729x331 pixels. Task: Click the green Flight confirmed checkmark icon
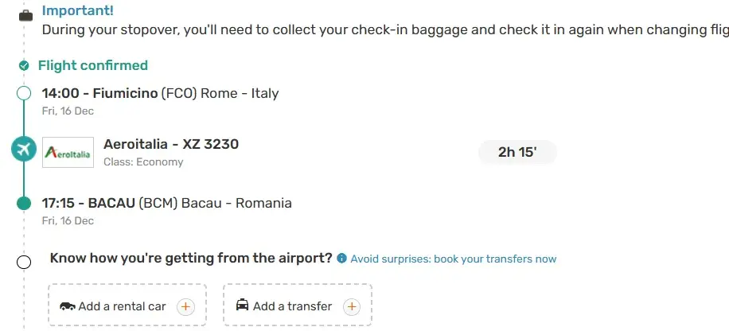pyautogui.click(x=24, y=66)
